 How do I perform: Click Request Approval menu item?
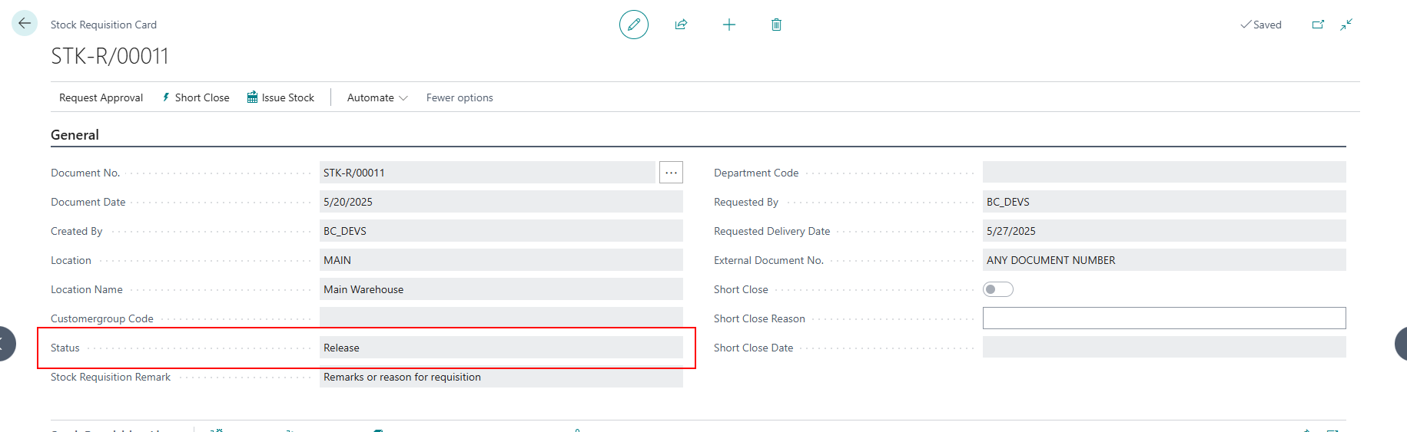coord(101,97)
